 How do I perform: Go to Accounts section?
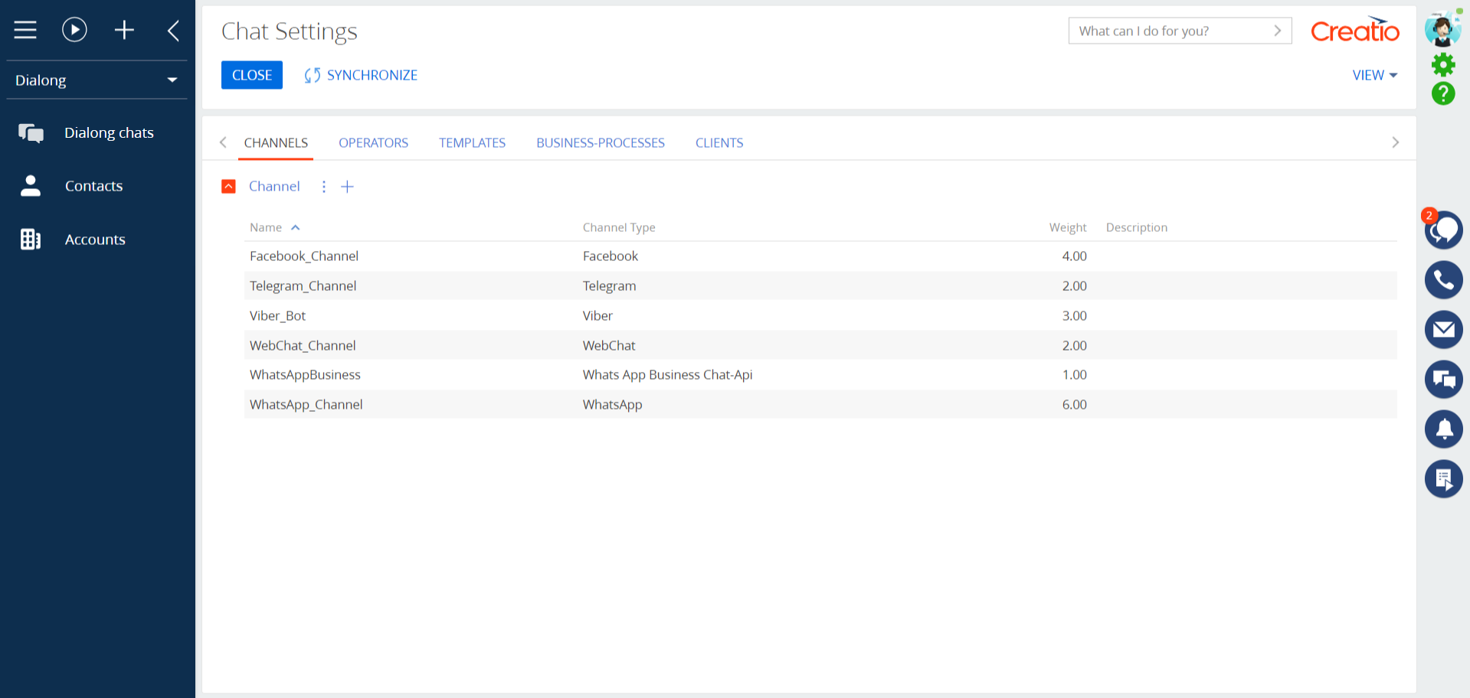(x=95, y=240)
